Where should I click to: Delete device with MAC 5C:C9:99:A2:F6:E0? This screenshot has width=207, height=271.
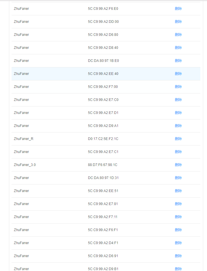(x=178, y=9)
